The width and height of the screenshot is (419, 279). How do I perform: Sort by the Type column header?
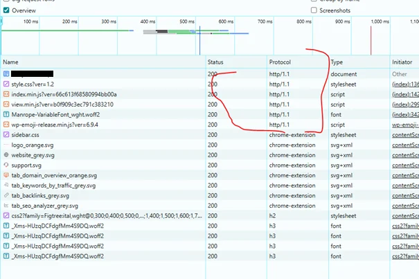point(337,62)
